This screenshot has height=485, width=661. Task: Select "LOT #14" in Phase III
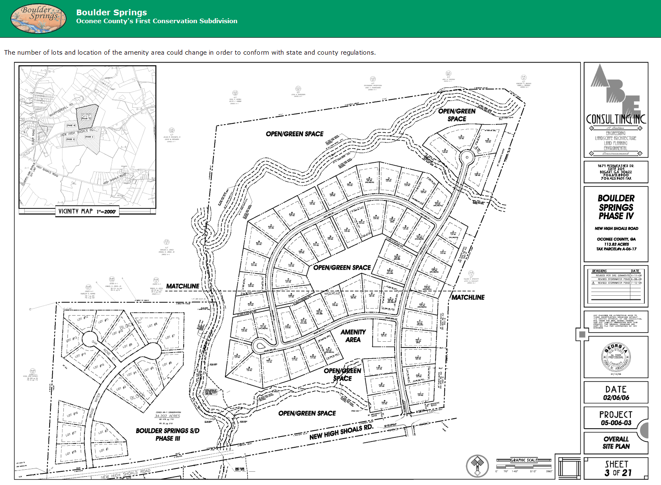point(80,355)
